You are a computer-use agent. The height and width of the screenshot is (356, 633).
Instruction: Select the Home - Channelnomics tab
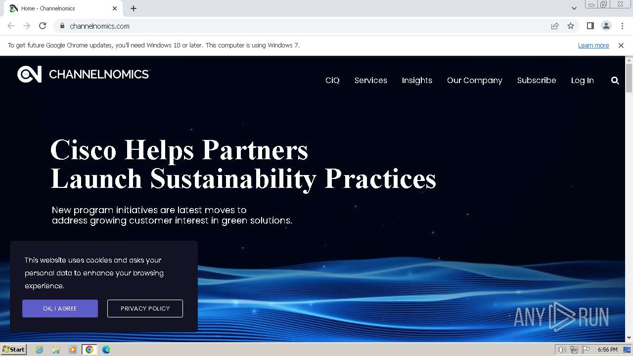(x=63, y=8)
